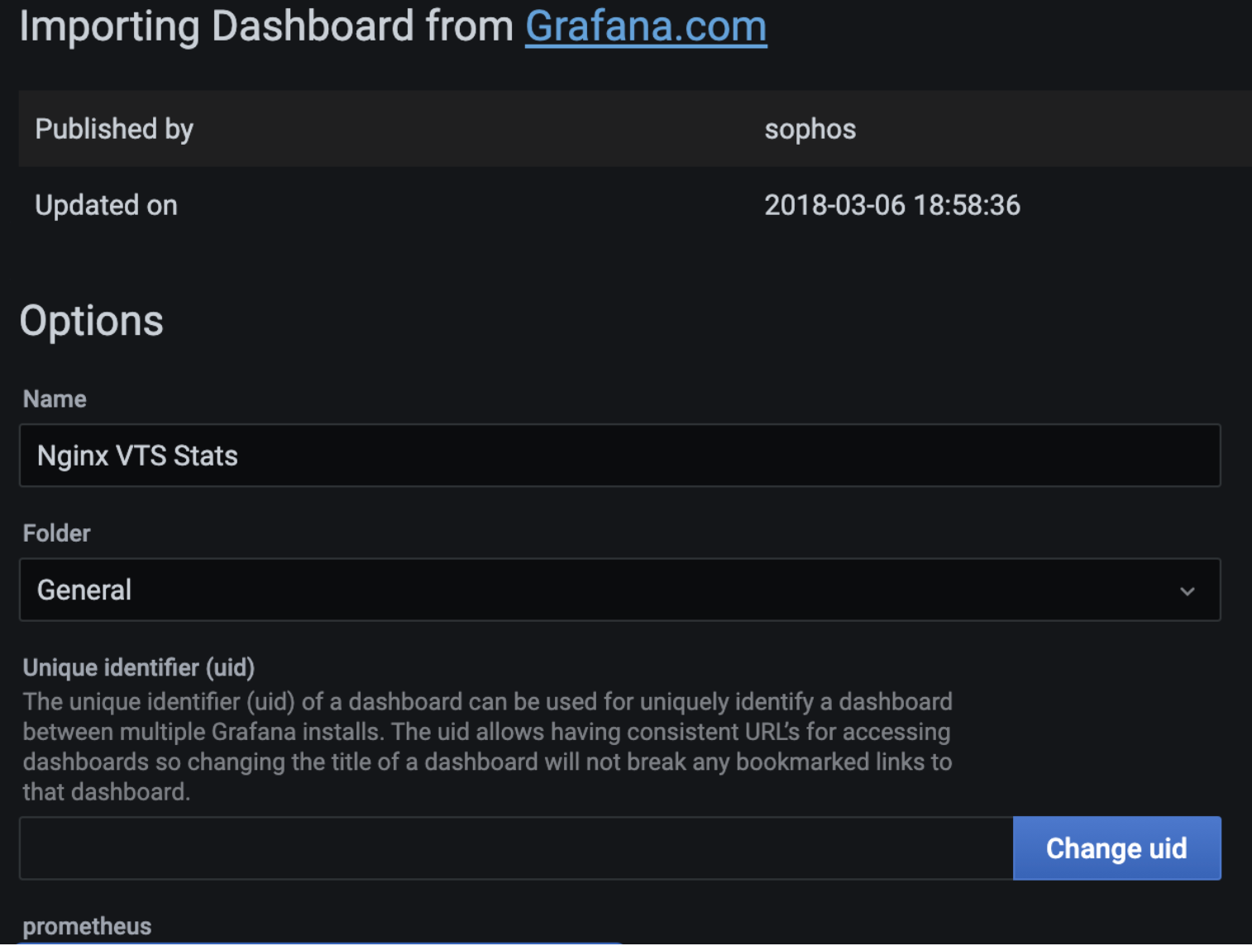
Task: Expand the Folder dropdown showing General
Action: 619,590
